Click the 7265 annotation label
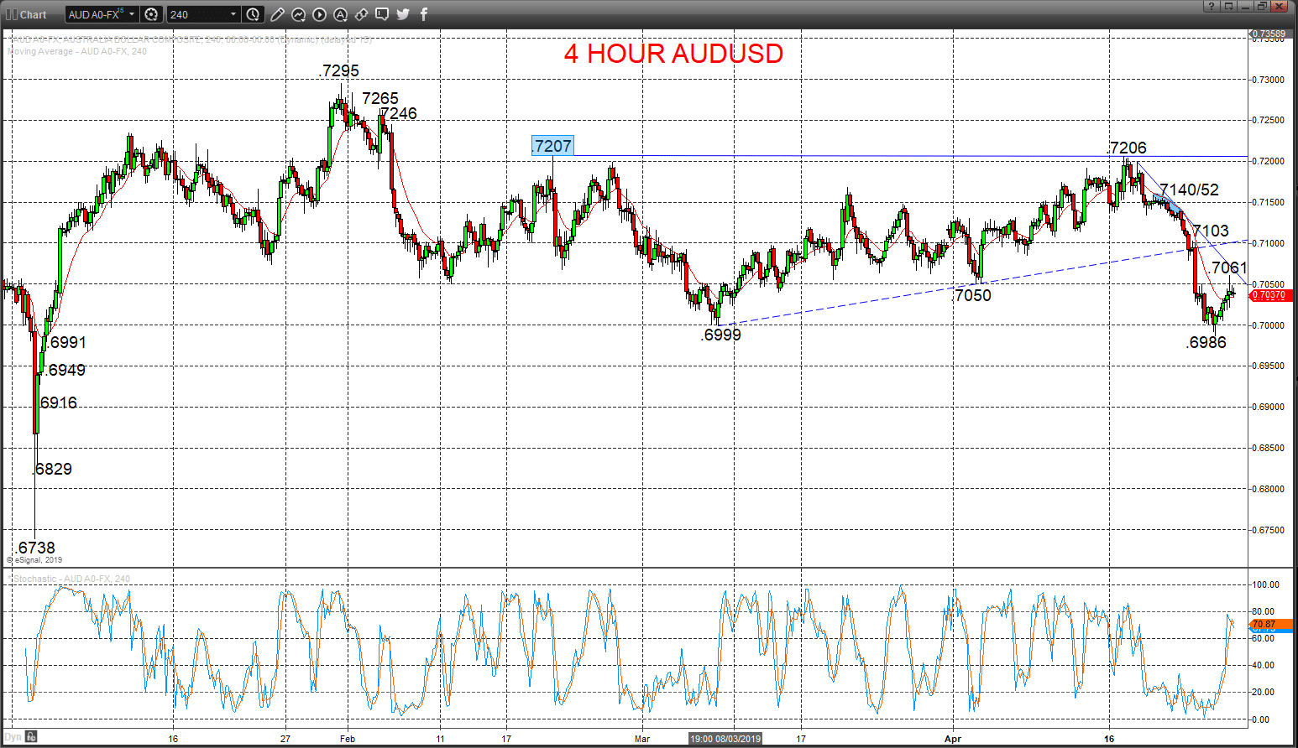 click(380, 99)
